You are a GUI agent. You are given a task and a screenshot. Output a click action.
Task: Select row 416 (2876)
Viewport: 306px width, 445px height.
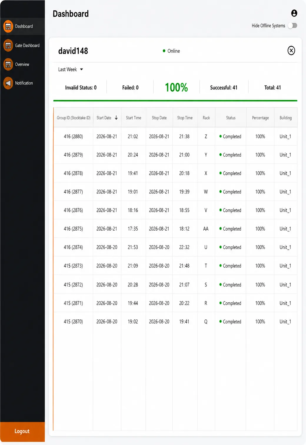175,210
